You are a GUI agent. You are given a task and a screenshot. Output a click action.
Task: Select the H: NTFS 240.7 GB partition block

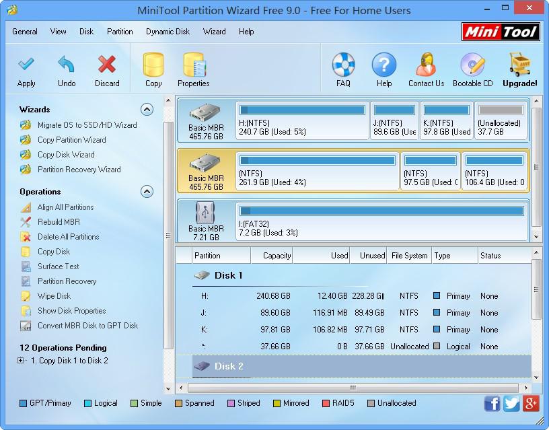[x=303, y=120]
